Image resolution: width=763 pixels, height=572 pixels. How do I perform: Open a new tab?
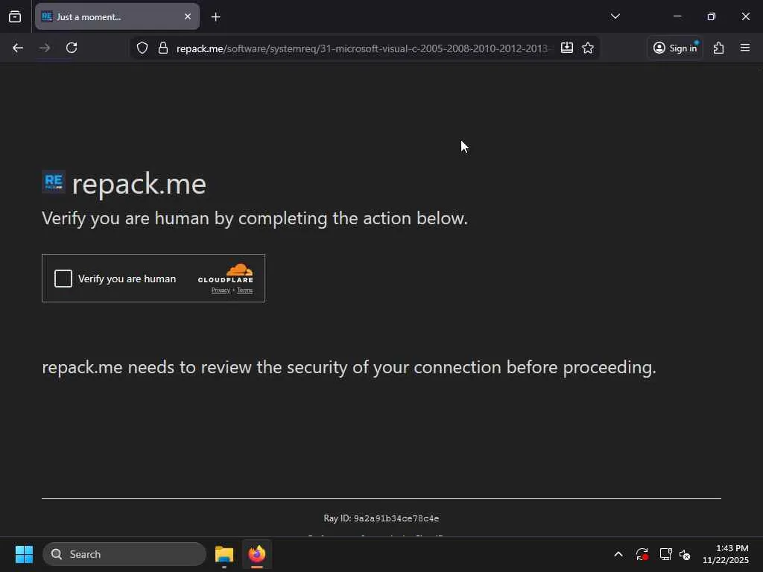(x=215, y=16)
